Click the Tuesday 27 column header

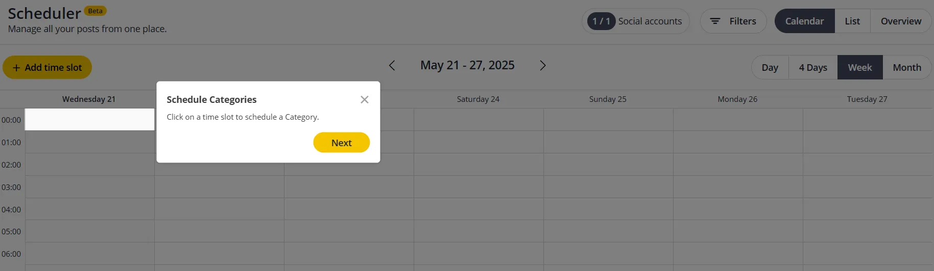[867, 99]
